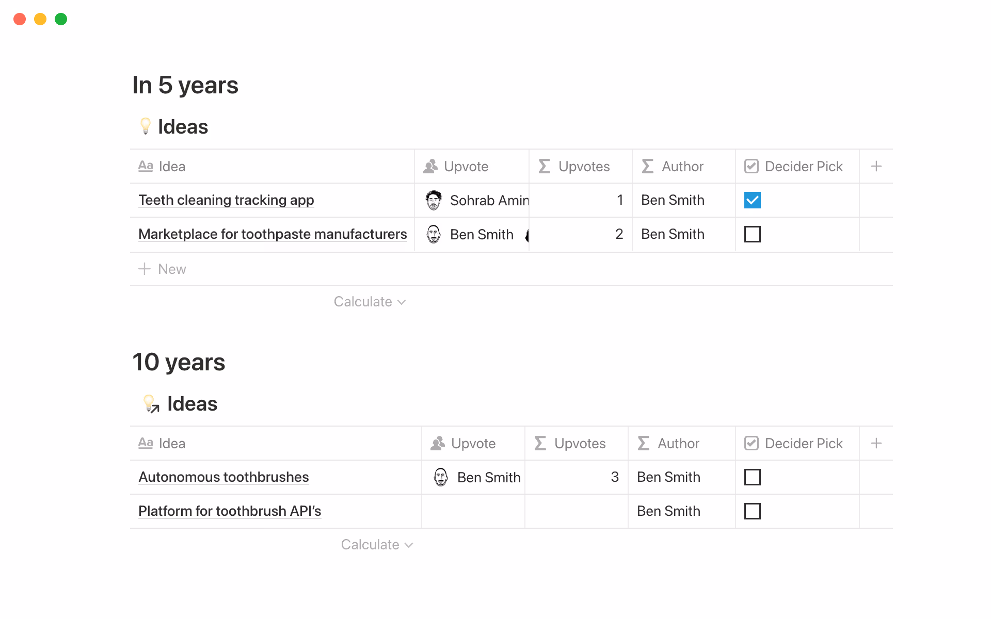Click Sohrab Amin's avatar in Upvote column

coord(434,200)
